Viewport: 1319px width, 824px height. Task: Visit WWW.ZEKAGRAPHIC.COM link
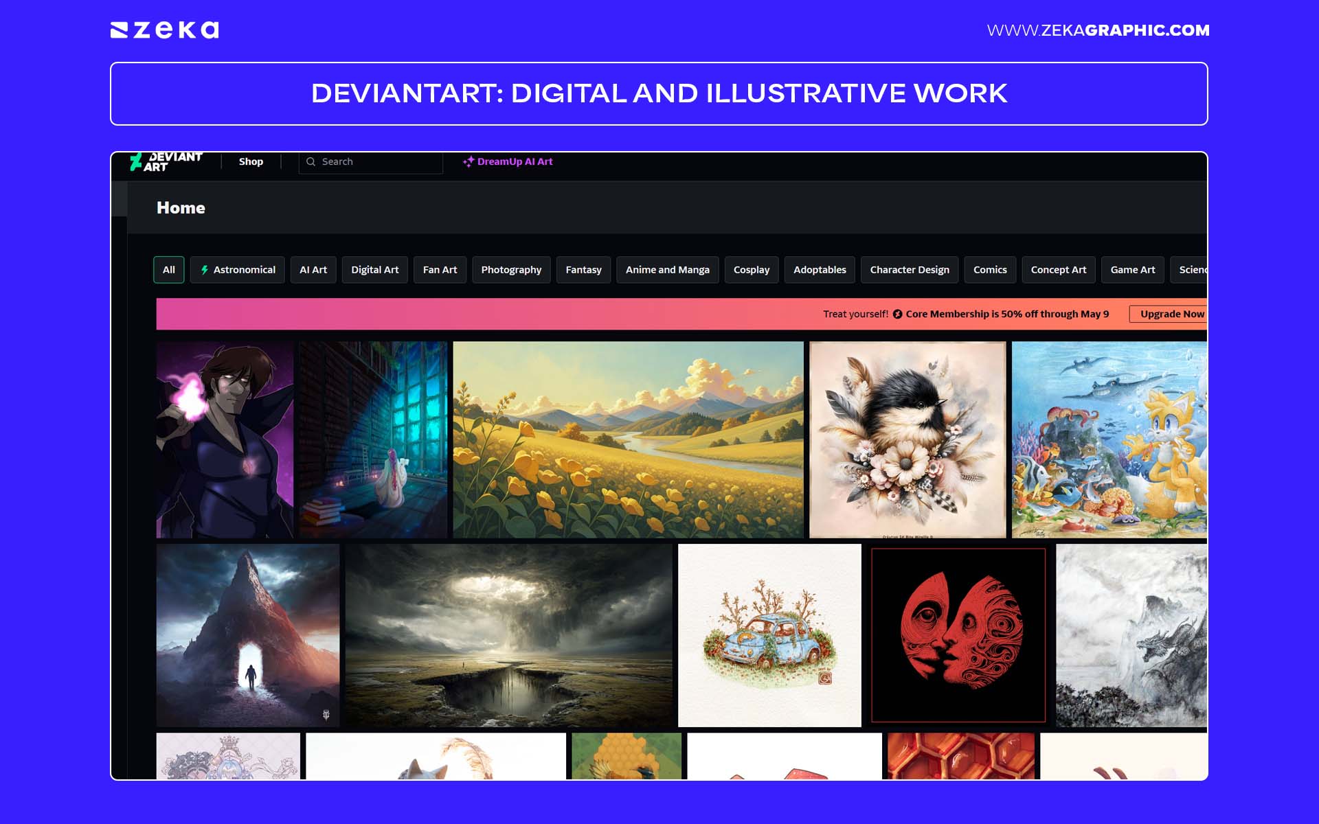pyautogui.click(x=1098, y=30)
